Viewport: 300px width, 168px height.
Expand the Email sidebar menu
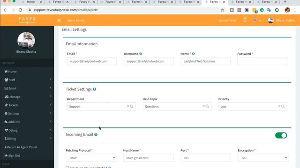27,88
